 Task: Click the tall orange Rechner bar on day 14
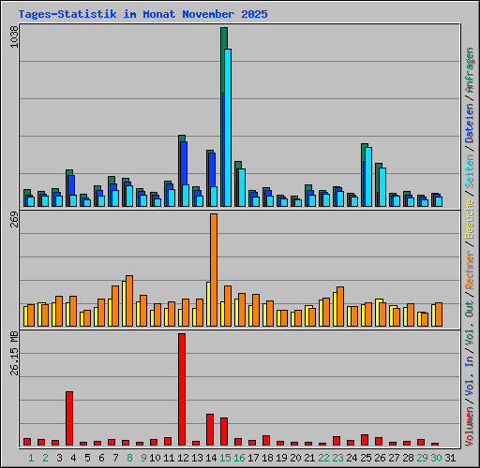[x=214, y=270]
